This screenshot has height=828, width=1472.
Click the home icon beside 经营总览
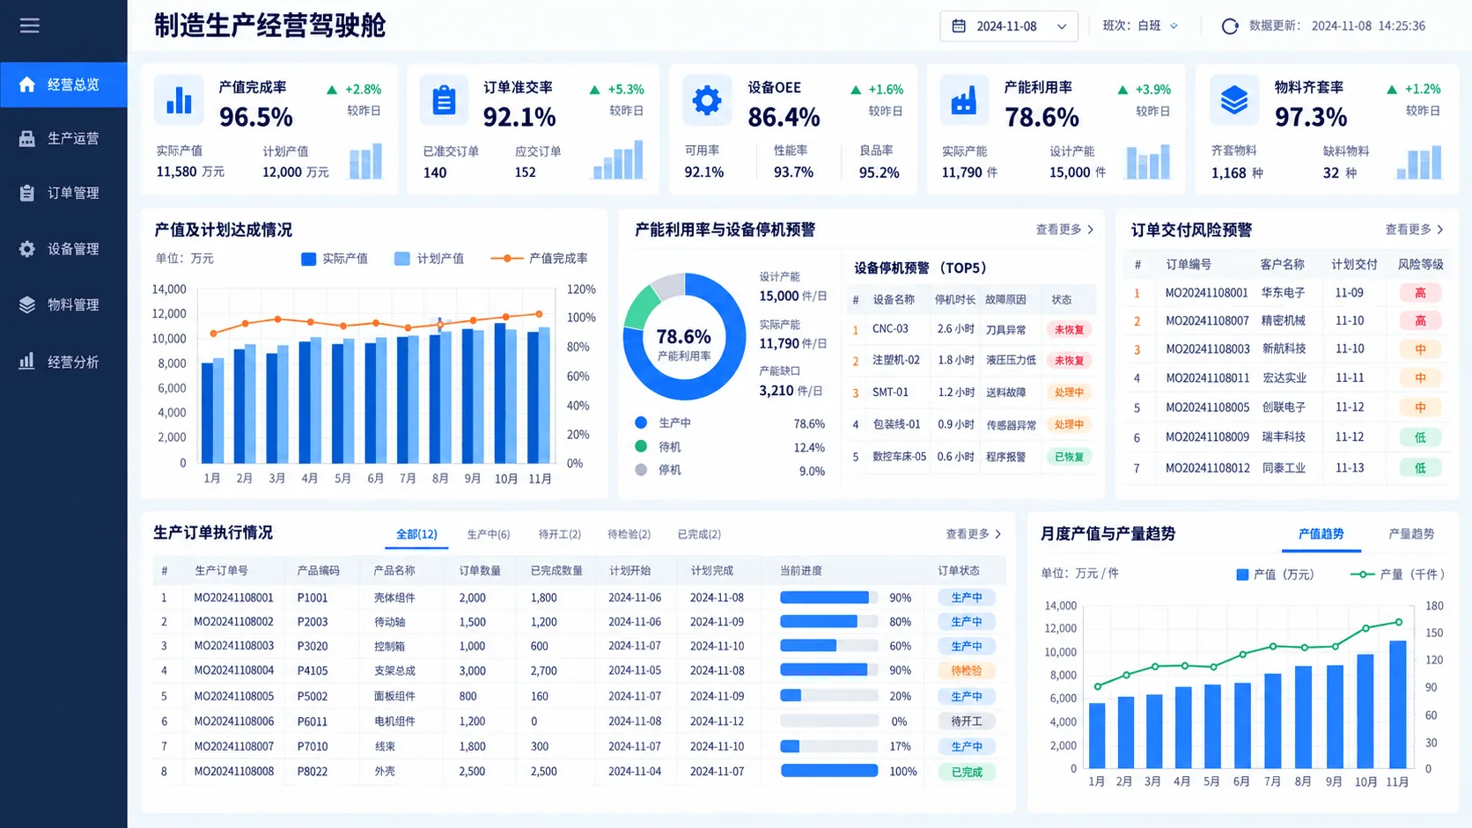(27, 84)
